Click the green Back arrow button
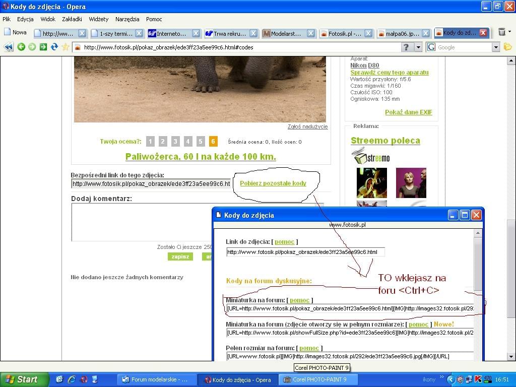The height and width of the screenshot is (387, 516). (21, 47)
